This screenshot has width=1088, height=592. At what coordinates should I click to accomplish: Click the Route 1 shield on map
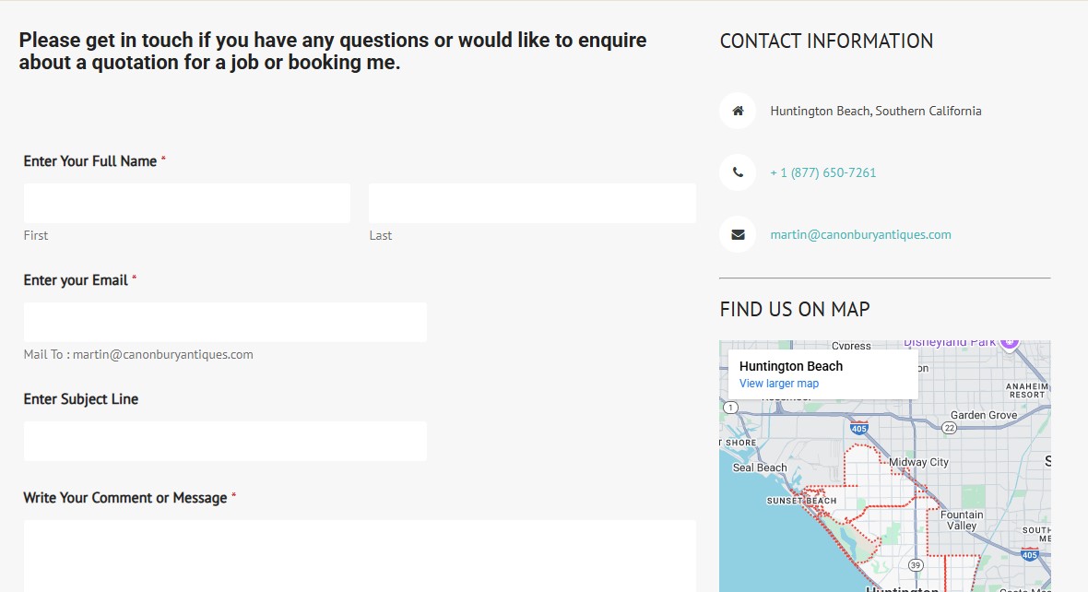click(x=730, y=407)
